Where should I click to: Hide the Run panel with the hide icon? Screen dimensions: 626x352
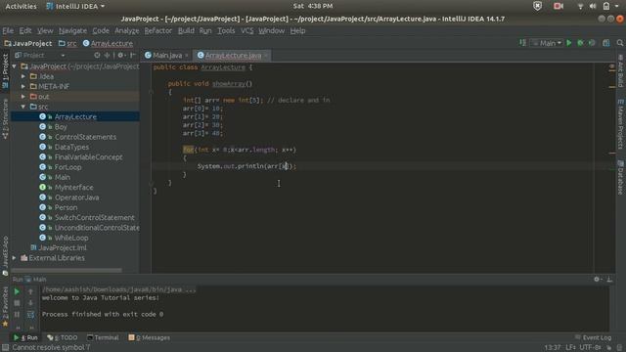click(609, 280)
